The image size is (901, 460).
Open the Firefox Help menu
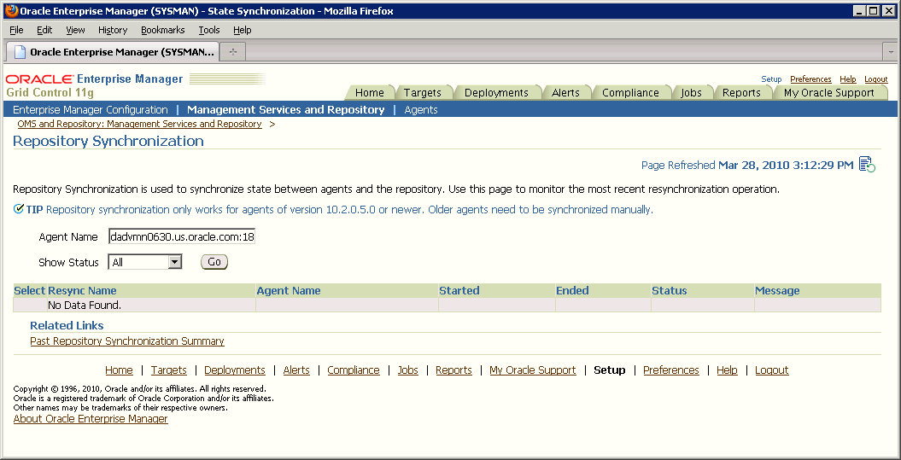point(243,30)
